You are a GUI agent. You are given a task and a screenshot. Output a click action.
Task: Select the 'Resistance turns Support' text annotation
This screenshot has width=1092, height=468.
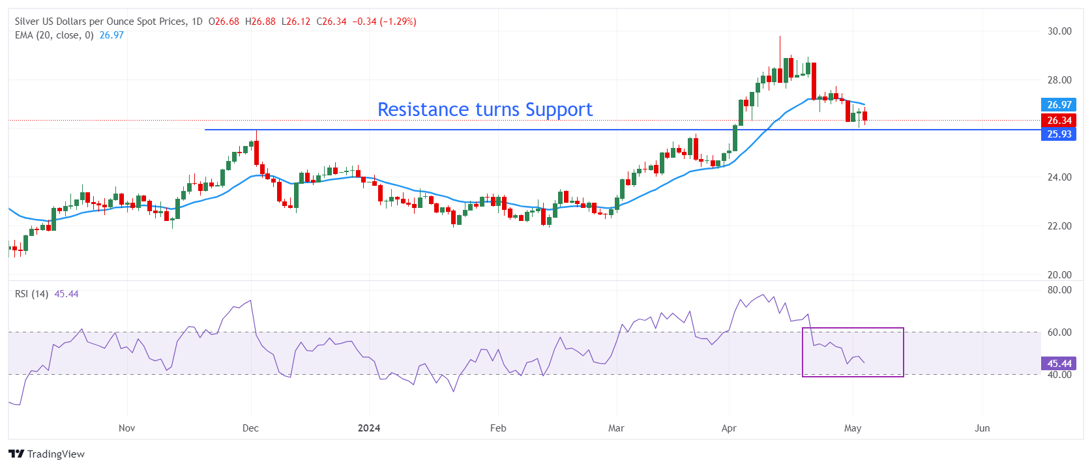(x=485, y=110)
